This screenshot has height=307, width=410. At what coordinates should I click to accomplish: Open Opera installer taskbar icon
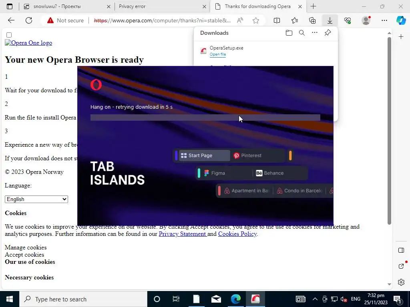(x=255, y=299)
